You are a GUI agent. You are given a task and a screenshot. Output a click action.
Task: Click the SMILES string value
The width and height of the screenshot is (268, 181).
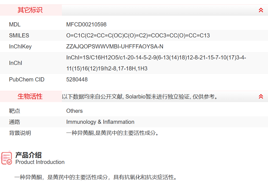(x=138, y=35)
